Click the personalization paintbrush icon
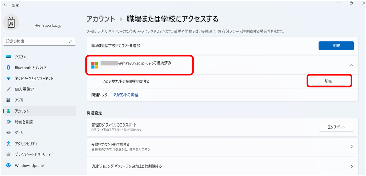This screenshot has width=366, height=176. pyautogui.click(x=9, y=89)
